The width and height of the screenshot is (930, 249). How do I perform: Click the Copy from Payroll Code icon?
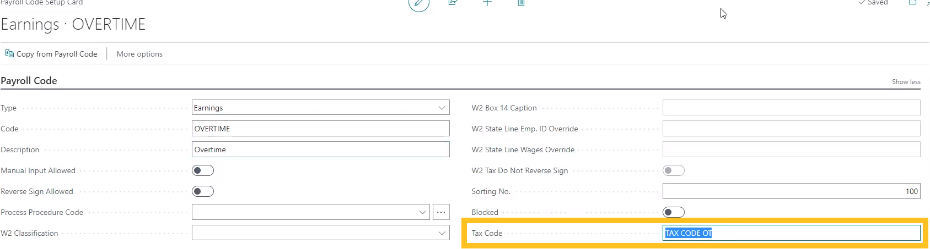coord(9,54)
